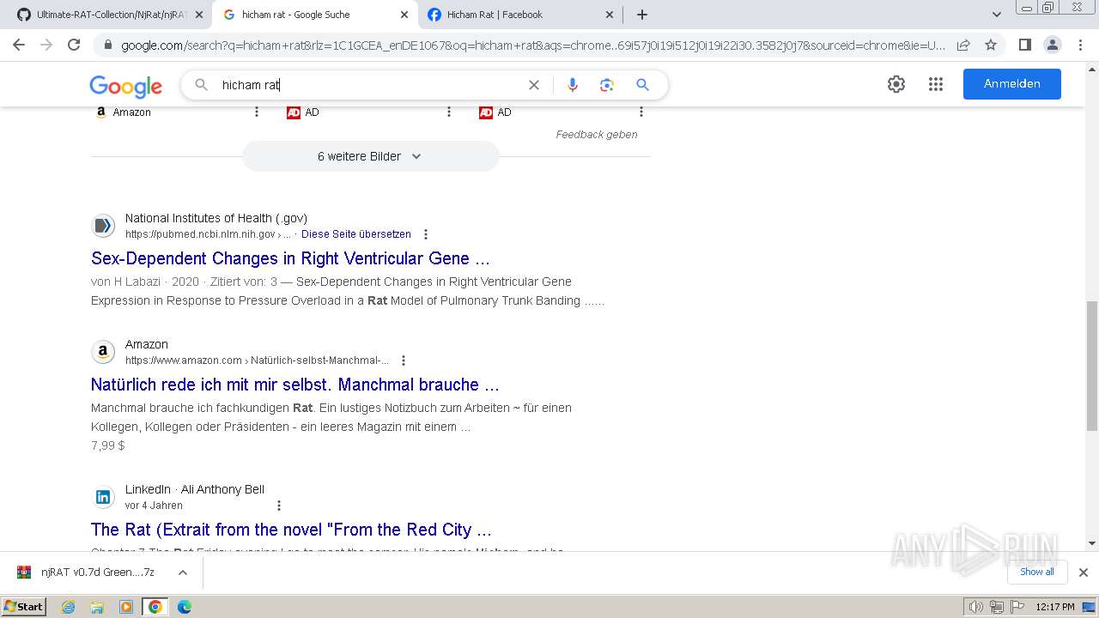1099x618 pixels.
Task: Click the 7,99 $ price text
Action: click(x=108, y=445)
